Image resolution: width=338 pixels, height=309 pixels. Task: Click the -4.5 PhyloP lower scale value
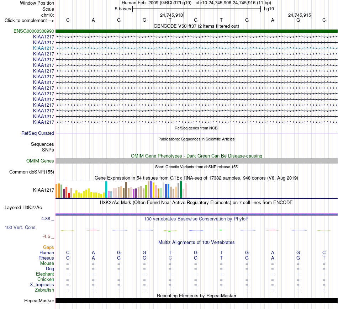(x=46, y=236)
